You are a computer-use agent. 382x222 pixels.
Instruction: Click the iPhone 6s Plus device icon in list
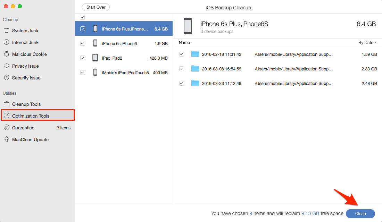[x=95, y=29]
